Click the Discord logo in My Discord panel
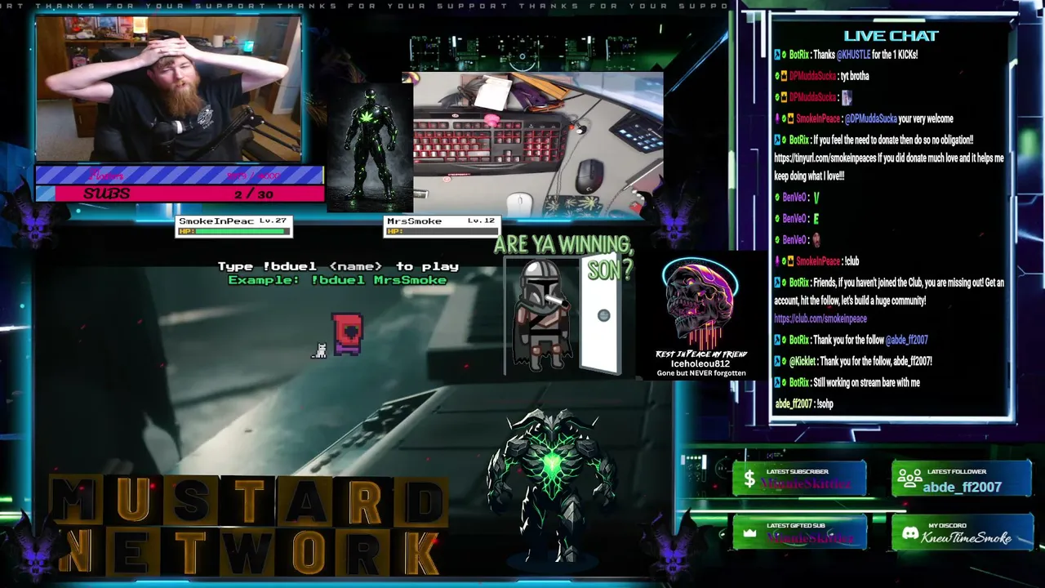The width and height of the screenshot is (1045, 588). click(909, 533)
